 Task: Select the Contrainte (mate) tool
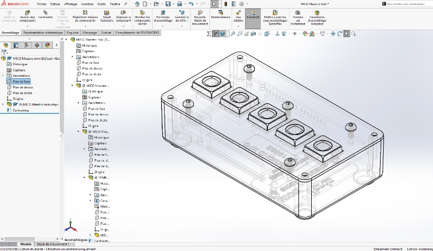pos(45,15)
